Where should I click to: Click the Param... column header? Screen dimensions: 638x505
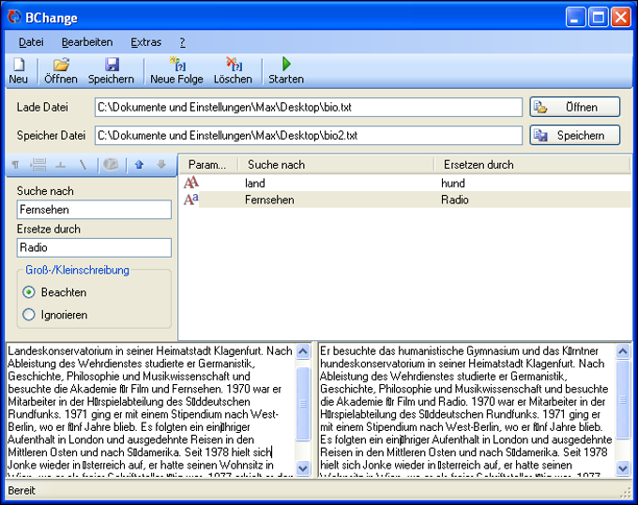point(208,165)
